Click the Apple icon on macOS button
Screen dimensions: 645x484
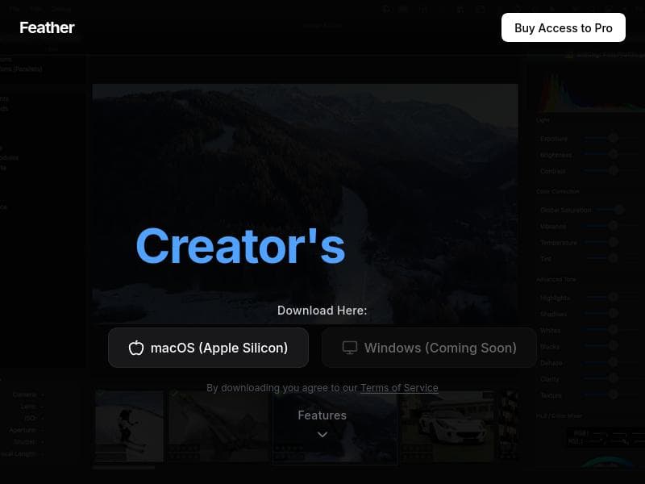point(136,348)
